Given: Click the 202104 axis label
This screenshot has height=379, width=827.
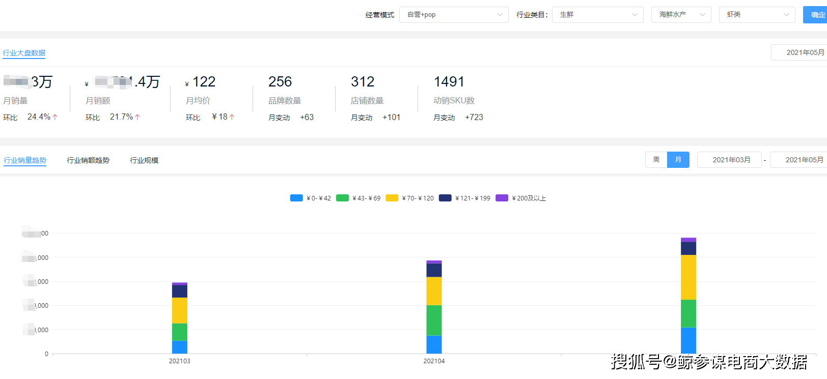Looking at the screenshot, I should [434, 361].
